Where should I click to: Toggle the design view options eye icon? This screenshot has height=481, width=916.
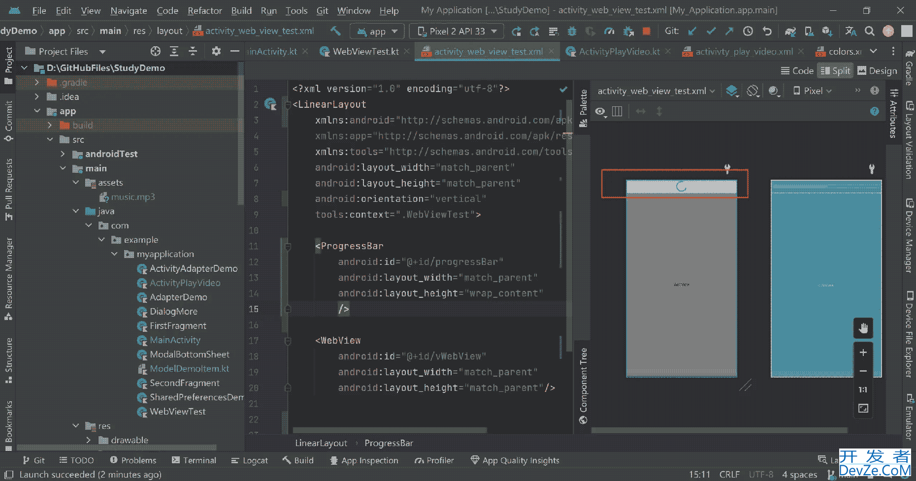[x=600, y=111]
